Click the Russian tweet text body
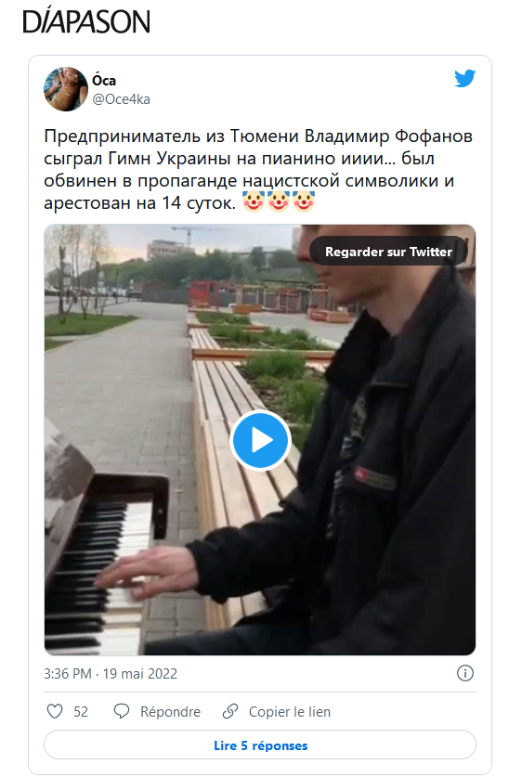The width and height of the screenshot is (509, 777). coord(257,170)
